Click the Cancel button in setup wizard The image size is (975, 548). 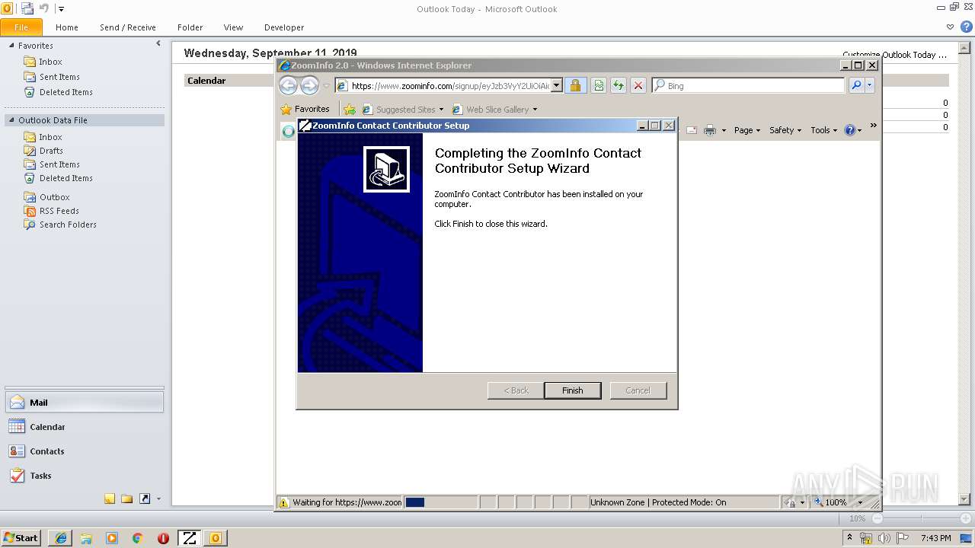638,390
